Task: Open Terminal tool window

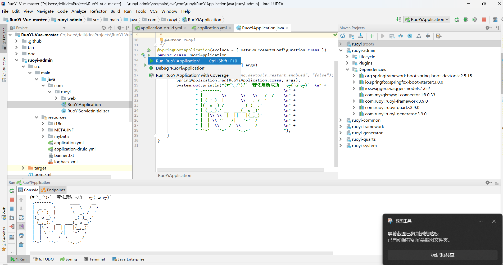Action: 94,259
